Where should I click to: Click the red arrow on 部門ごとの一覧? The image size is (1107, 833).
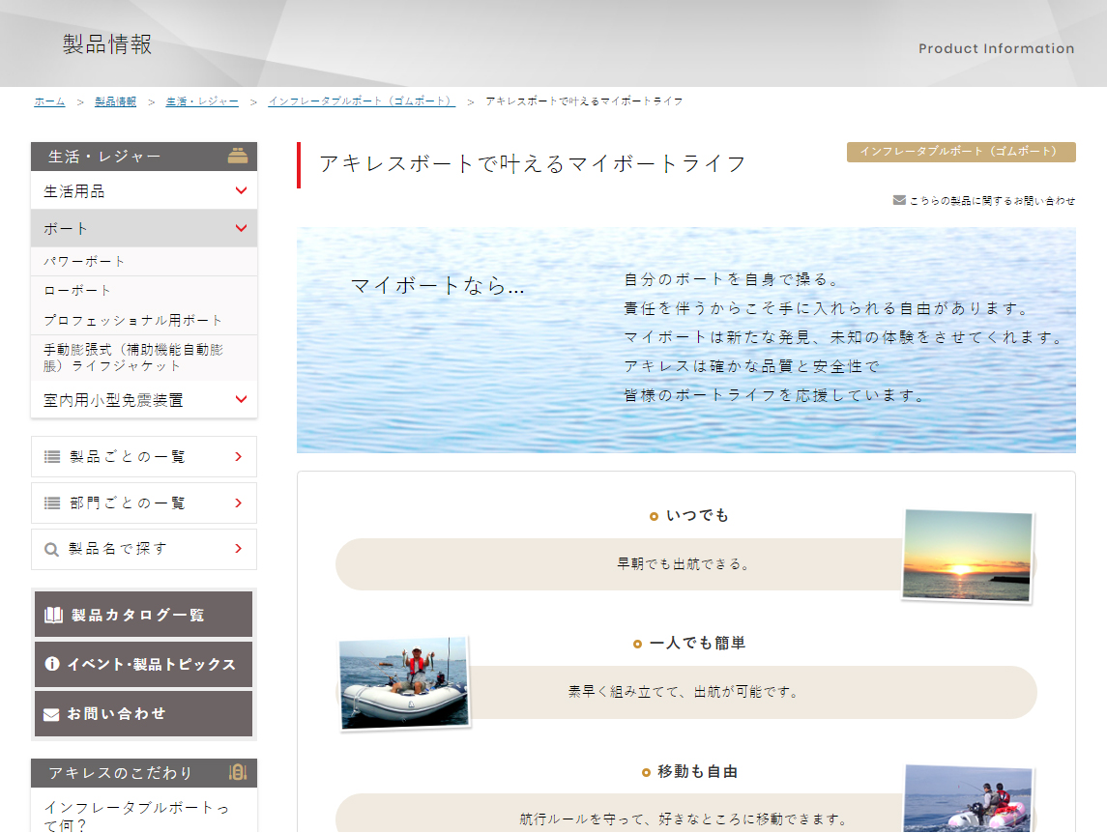tap(239, 503)
